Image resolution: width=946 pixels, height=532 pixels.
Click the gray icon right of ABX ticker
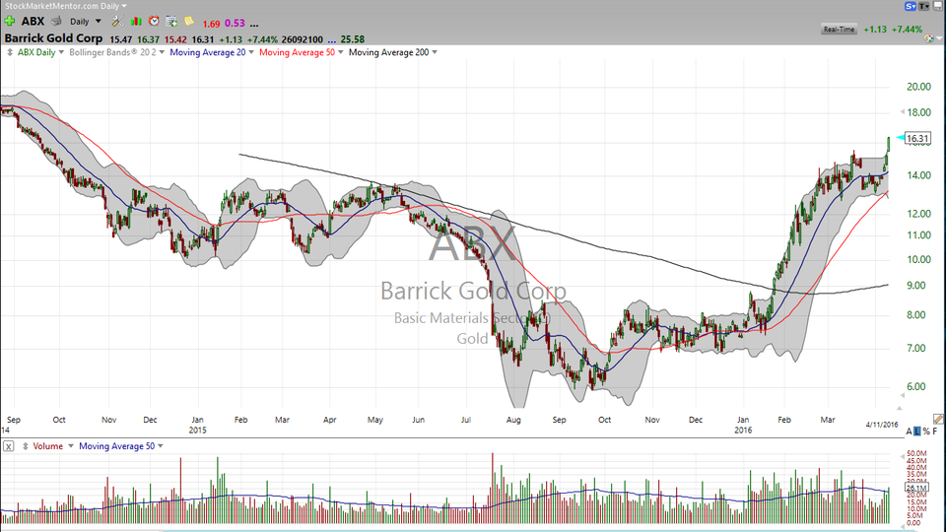tap(56, 21)
